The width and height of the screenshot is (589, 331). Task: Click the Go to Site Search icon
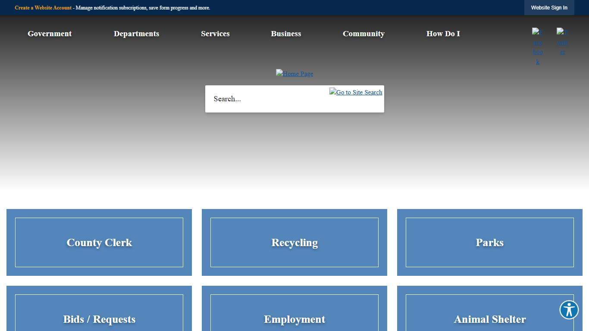[355, 92]
